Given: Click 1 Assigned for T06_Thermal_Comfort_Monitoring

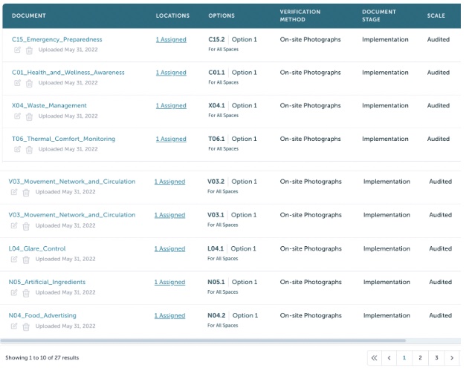Looking at the screenshot, I should 171,139.
